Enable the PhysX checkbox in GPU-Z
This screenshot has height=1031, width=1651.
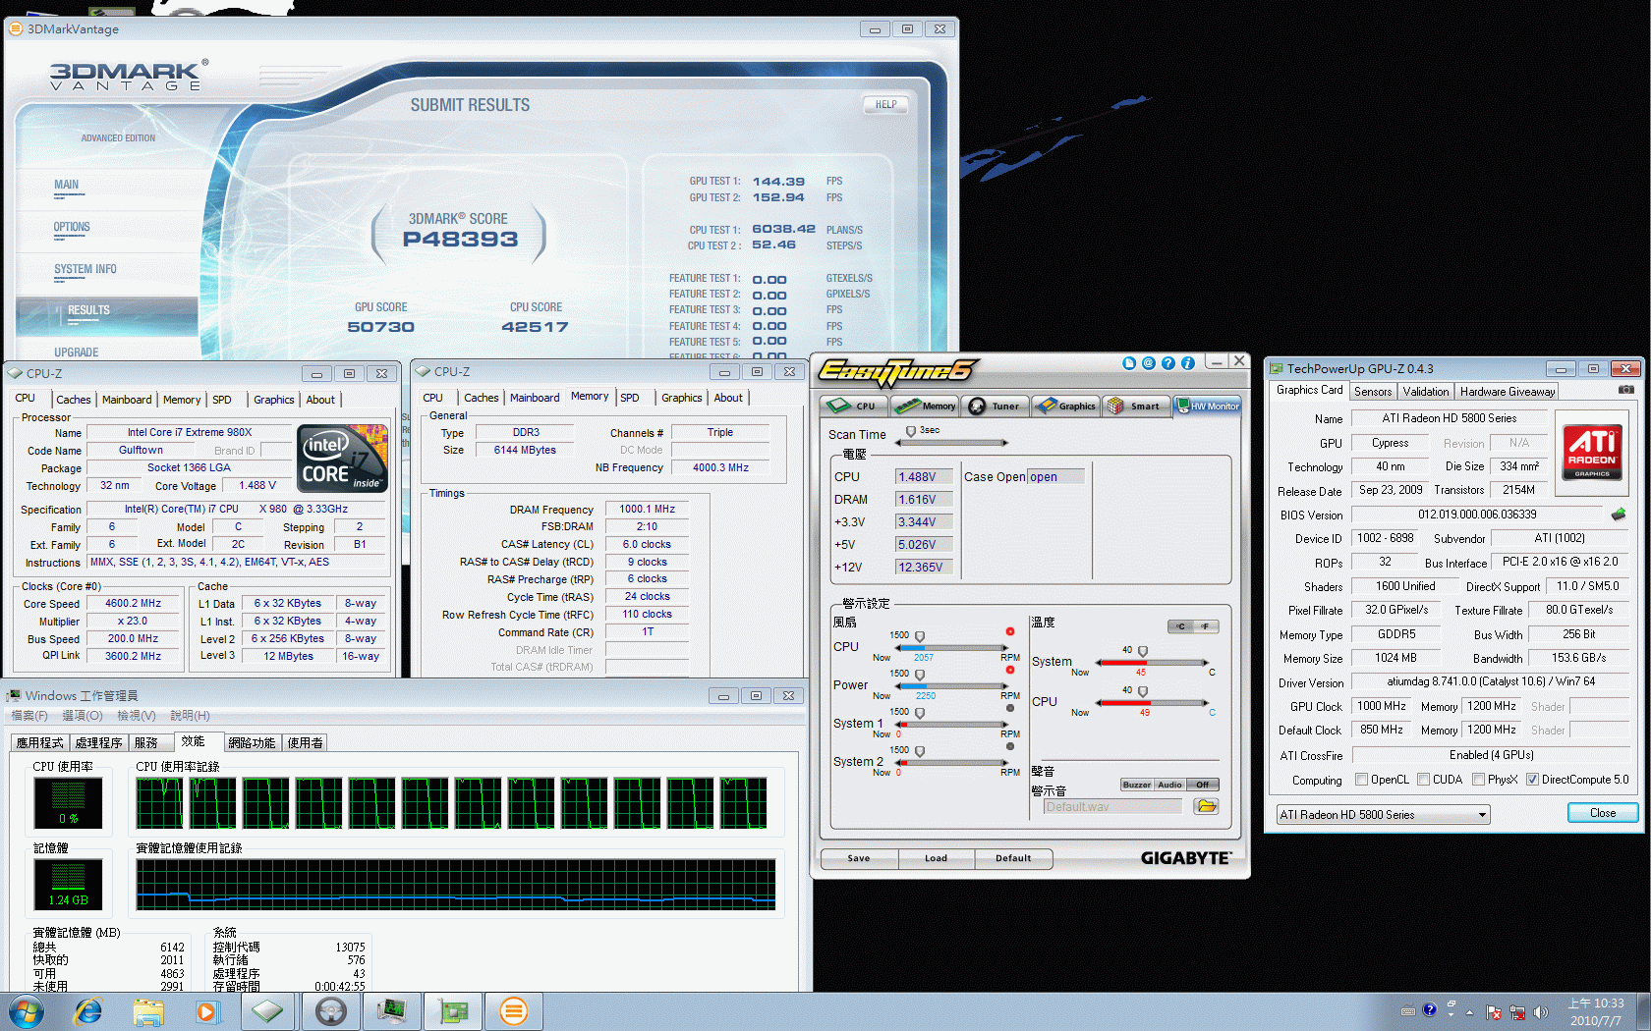[1478, 780]
